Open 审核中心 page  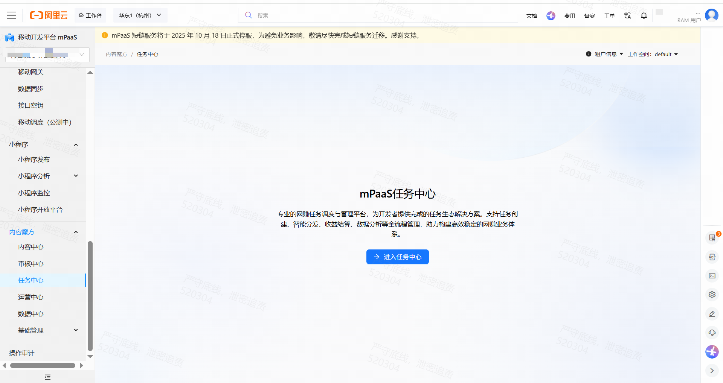click(x=31, y=264)
